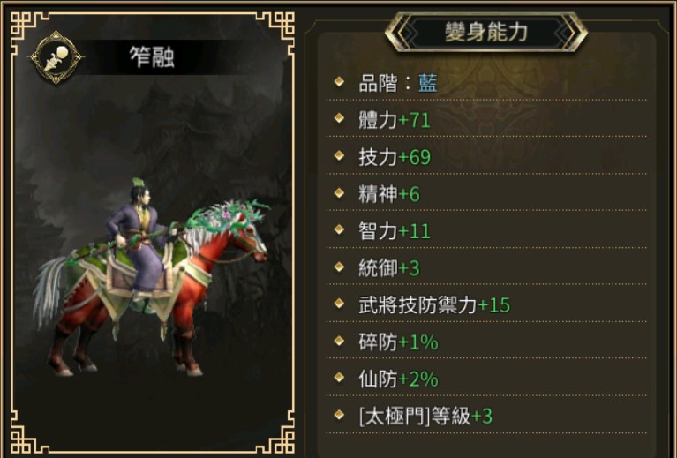Click the diamond bullet next to 精神+6
The image size is (677, 458).
339,192
